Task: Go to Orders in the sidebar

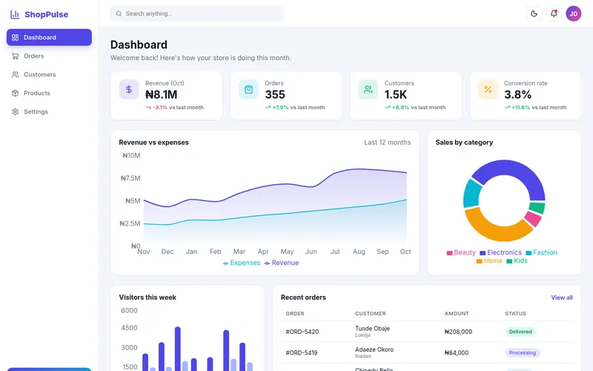Action: 49,56
